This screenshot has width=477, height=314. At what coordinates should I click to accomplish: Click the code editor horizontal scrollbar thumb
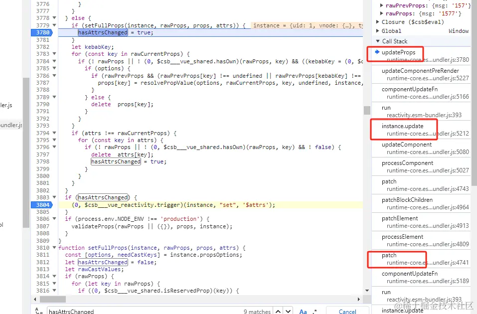click(x=53, y=299)
